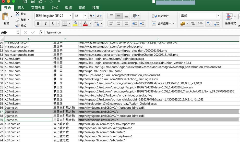Open the font name dropdown
The image size is (240, 142).
pos(70,16)
